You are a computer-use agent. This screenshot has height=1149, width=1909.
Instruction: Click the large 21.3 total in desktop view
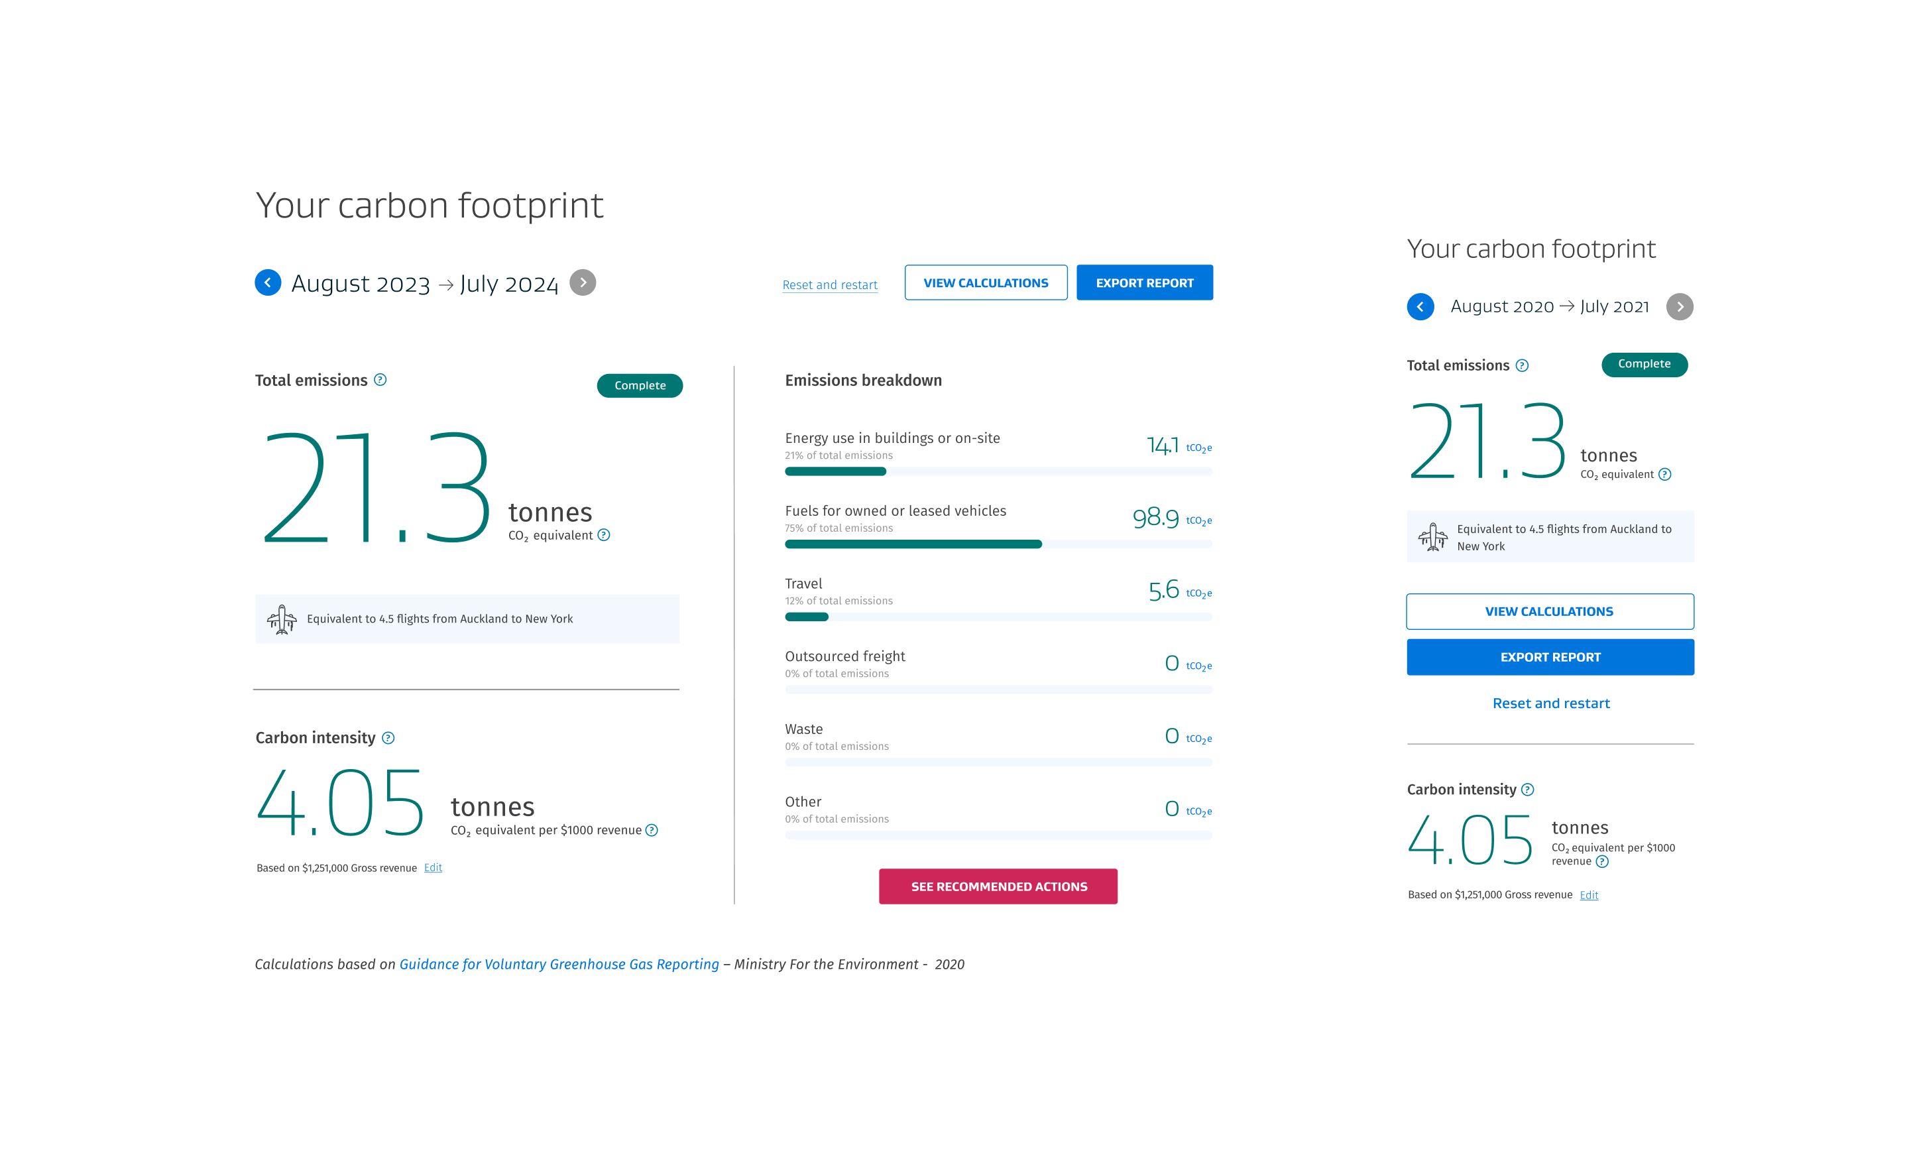click(377, 488)
